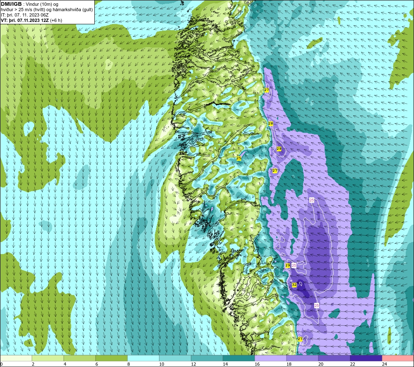Click the light green 2–4 legend swatch
The image size is (414, 367).
[x=48, y=358]
